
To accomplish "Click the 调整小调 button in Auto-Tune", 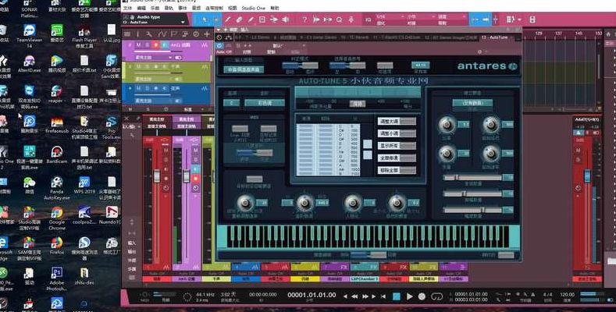I will 397,133.
